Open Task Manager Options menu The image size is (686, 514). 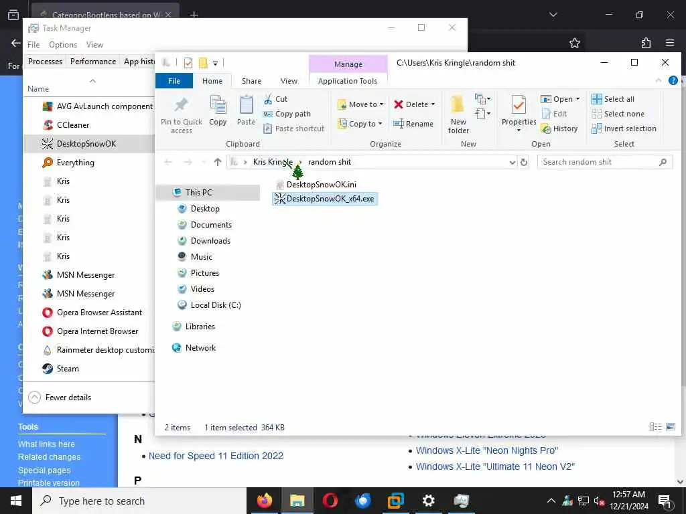click(x=63, y=45)
